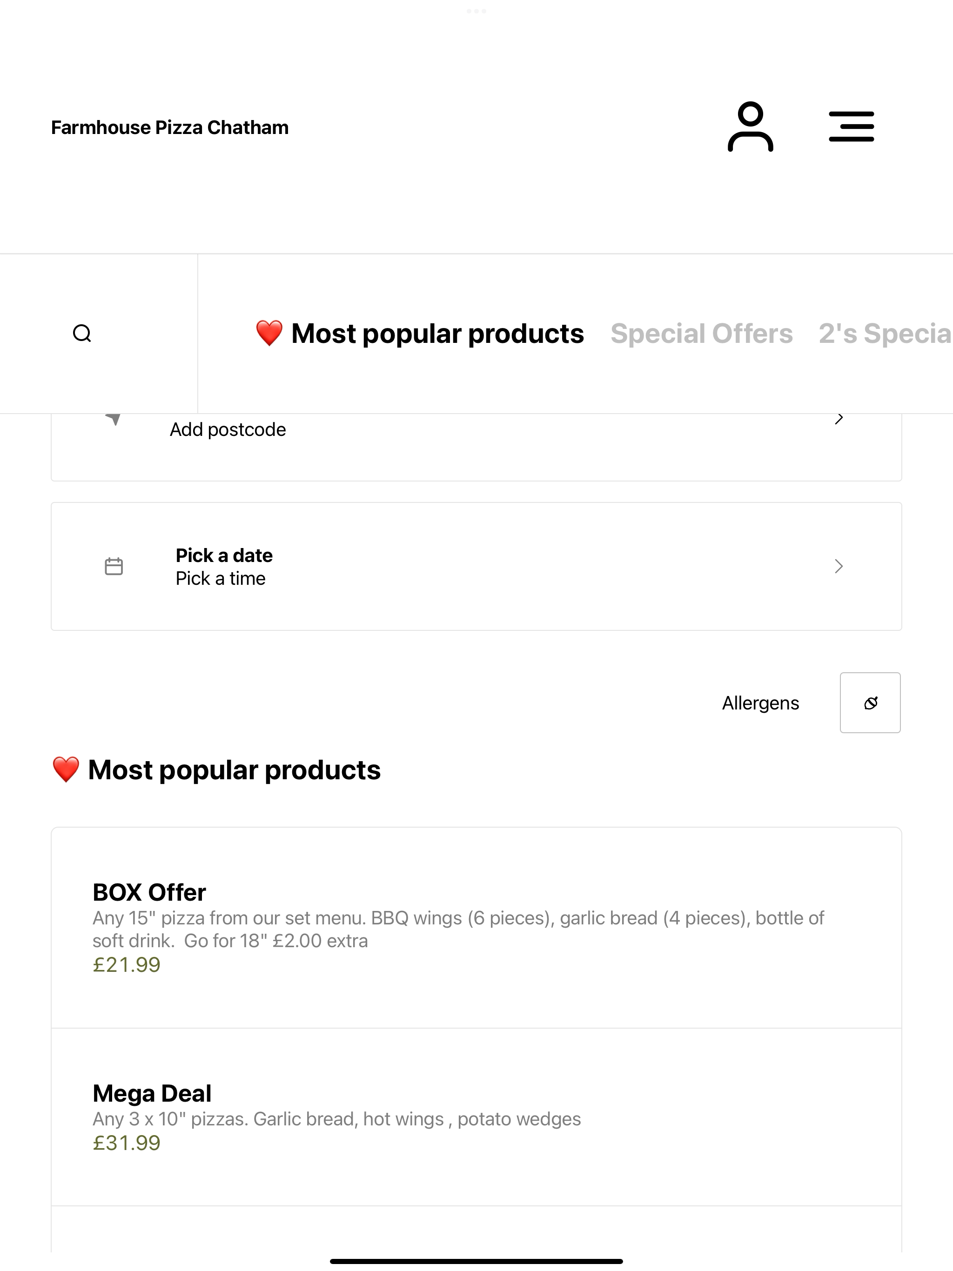Open the Mega Deal product
The image size is (953, 1271).
coord(476,1117)
